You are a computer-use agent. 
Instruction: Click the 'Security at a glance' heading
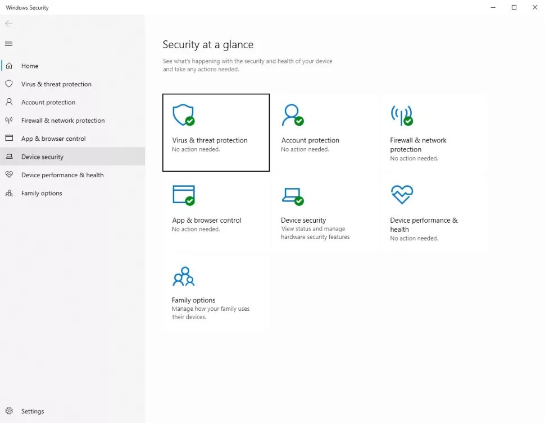[x=208, y=44]
